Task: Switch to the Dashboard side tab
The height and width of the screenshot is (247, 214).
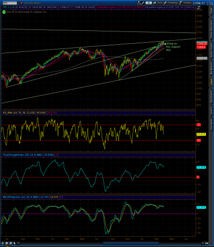Action: (211, 97)
